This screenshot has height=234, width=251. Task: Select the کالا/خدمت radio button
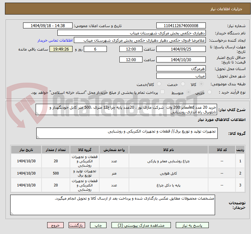(159, 84)
